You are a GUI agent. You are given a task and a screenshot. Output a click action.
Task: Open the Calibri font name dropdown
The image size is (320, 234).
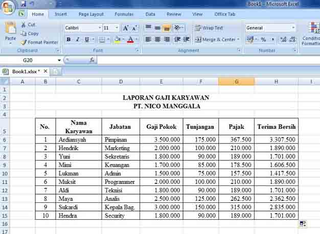[x=100, y=28]
